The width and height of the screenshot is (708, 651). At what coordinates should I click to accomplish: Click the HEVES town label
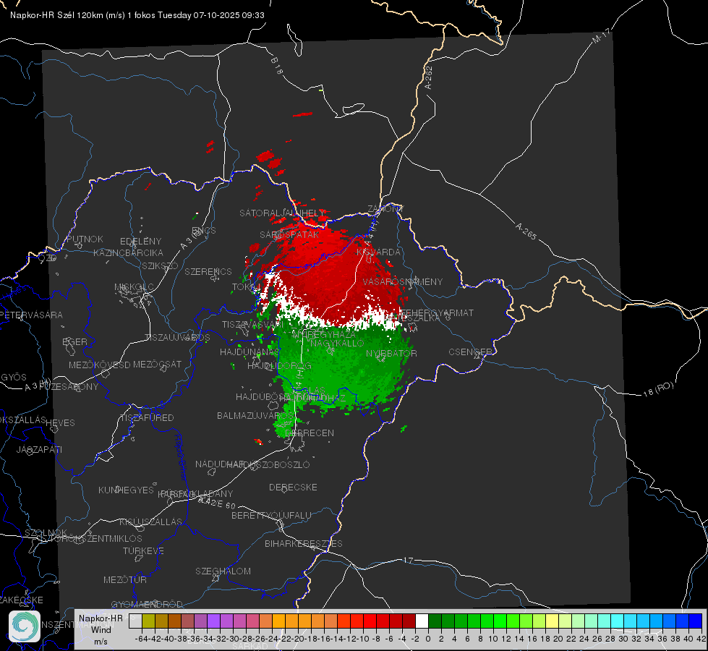[60, 423]
